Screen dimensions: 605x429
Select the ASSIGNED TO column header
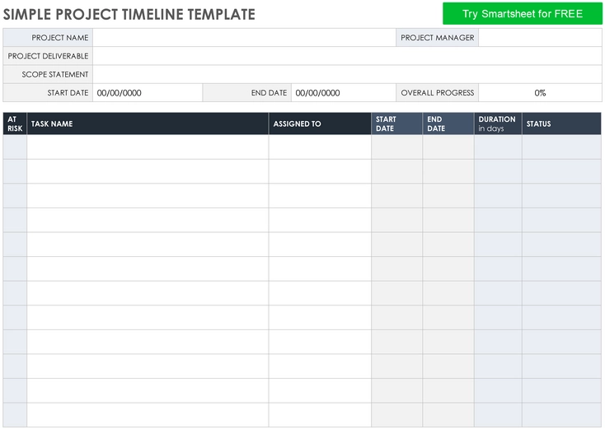pyautogui.click(x=320, y=124)
